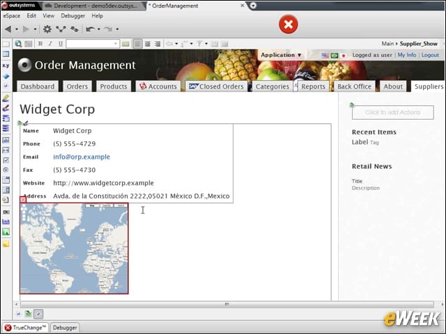Toggle bold formatting
The image size is (446, 334).
40,44
